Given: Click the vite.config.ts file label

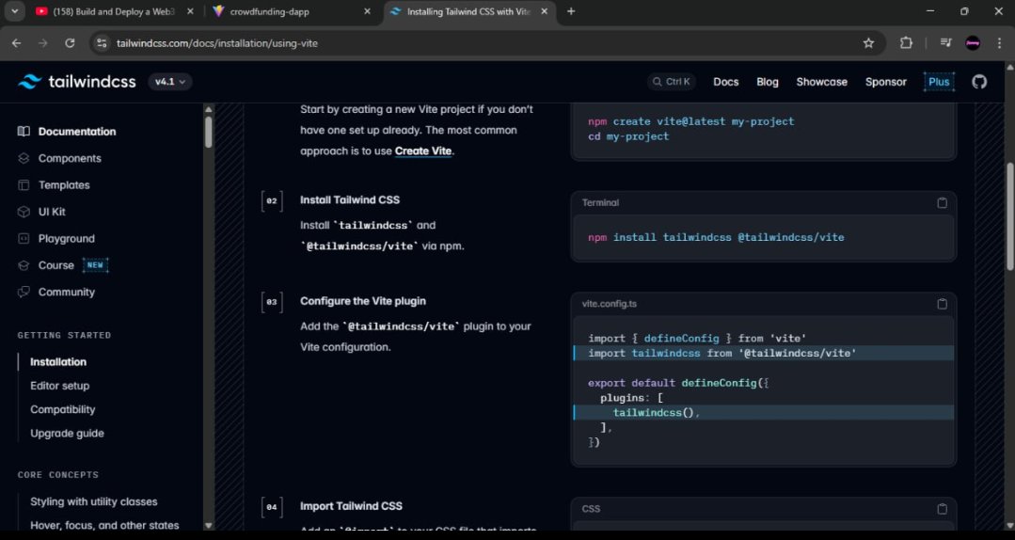Looking at the screenshot, I should [x=610, y=304].
